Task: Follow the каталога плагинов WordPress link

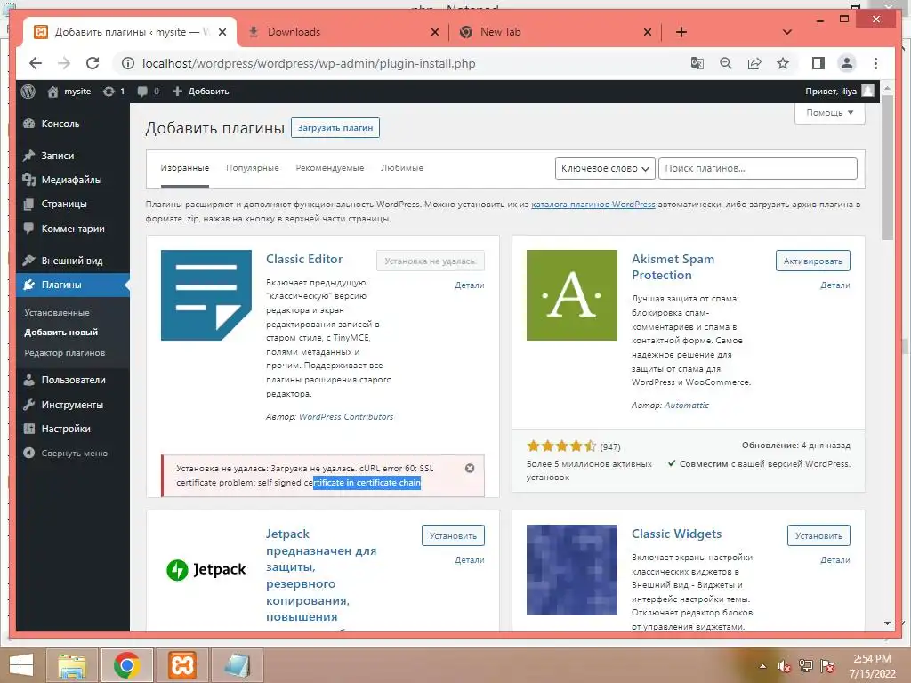Action: [x=593, y=205]
